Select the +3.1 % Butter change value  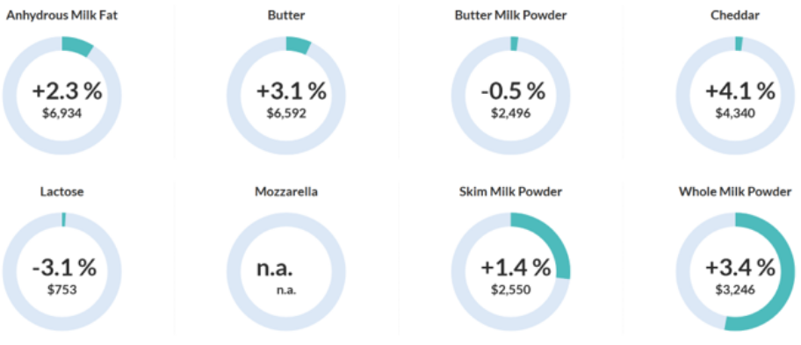pyautogui.click(x=292, y=91)
